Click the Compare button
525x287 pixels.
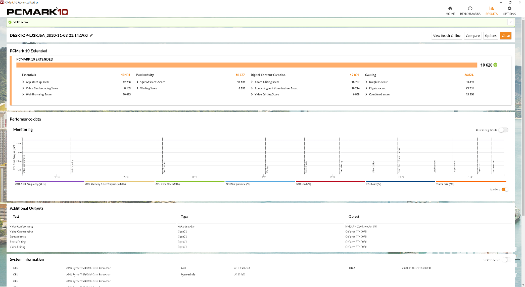coord(473,36)
